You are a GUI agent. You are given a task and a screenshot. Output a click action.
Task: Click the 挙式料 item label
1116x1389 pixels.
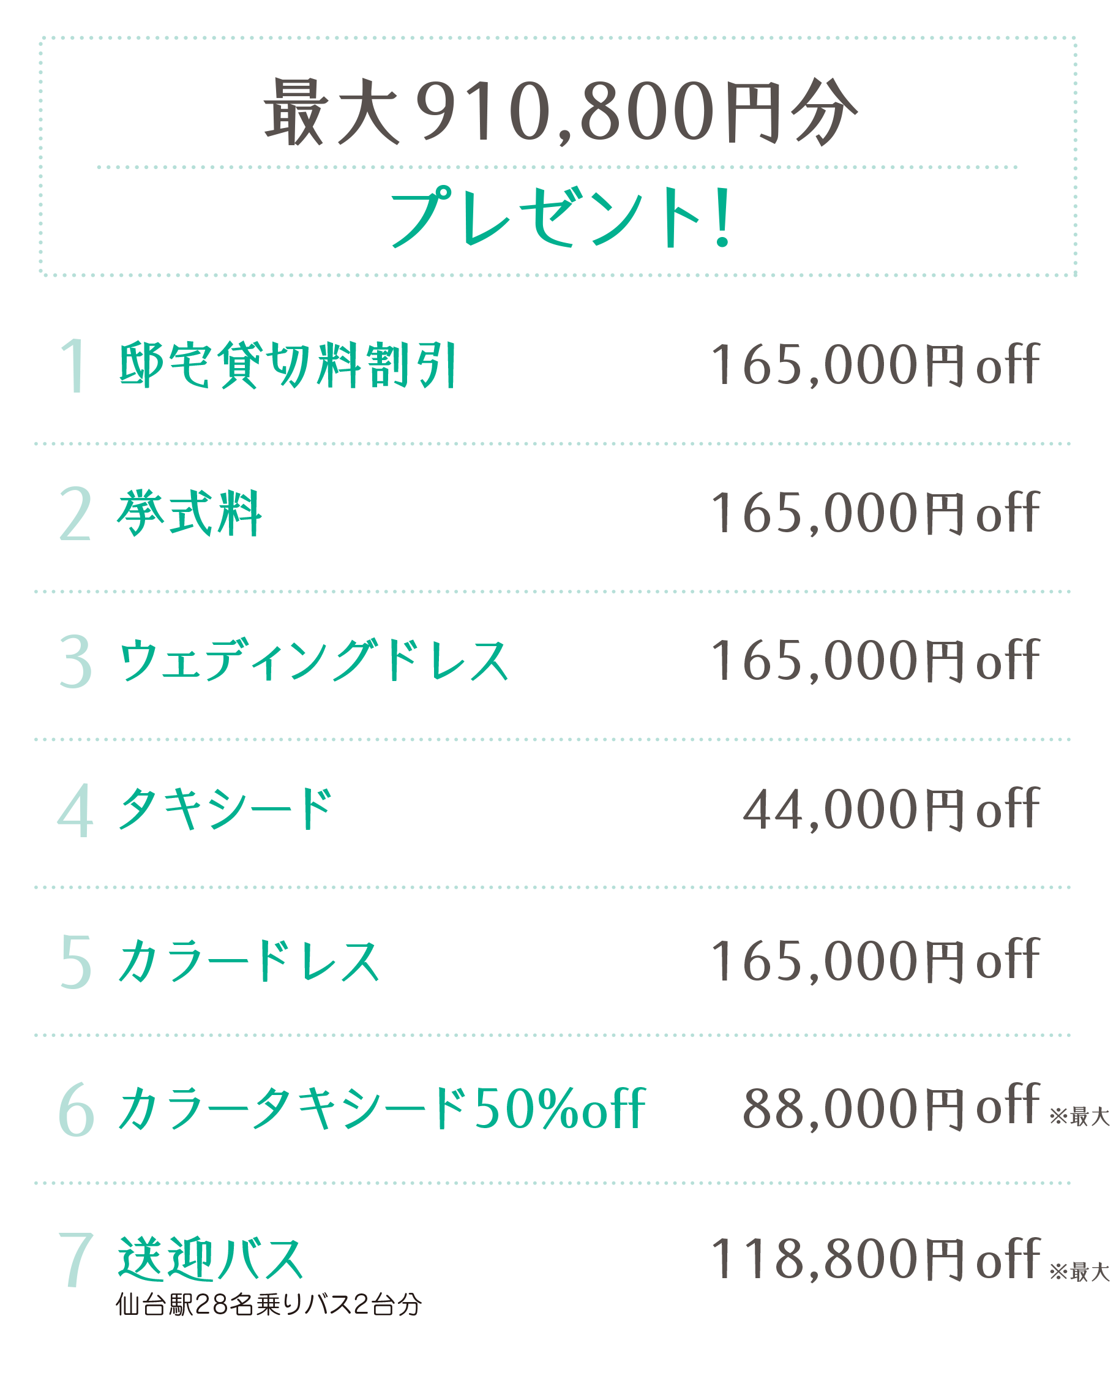click(x=189, y=513)
